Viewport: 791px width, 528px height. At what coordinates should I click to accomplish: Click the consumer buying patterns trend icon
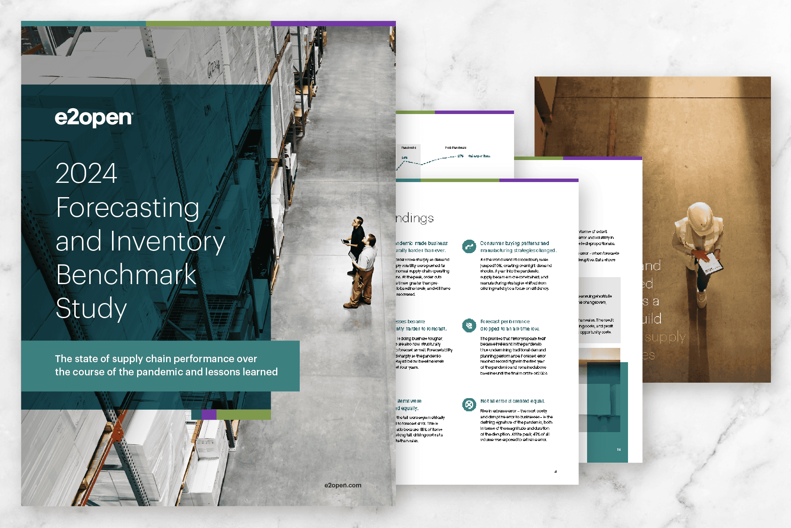click(x=469, y=246)
